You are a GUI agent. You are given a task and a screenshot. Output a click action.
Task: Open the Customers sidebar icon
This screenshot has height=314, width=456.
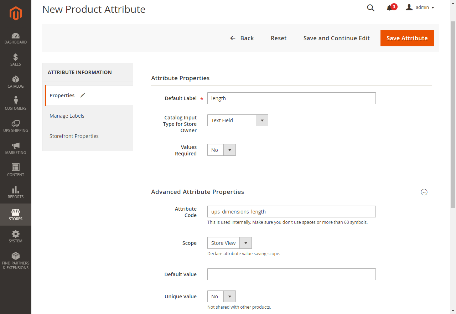point(15,101)
